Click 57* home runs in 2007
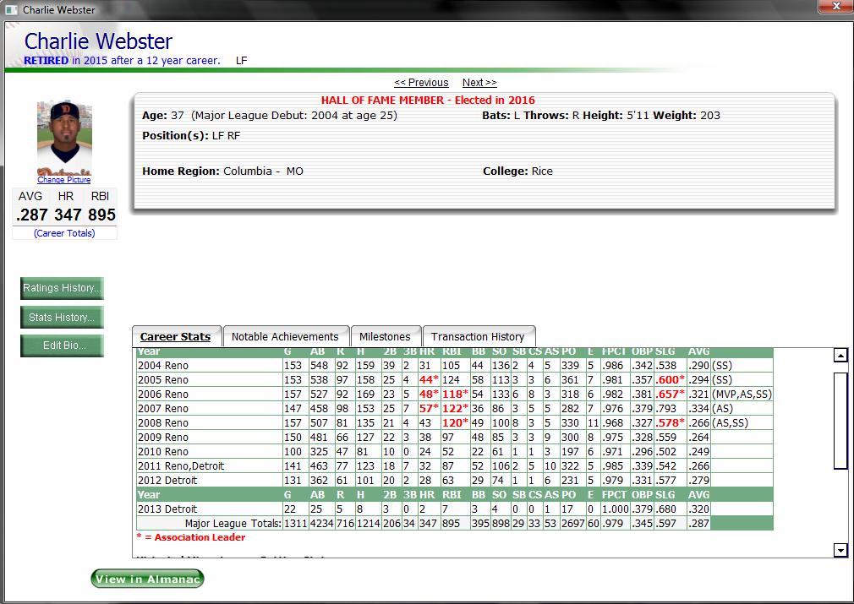Image resolution: width=854 pixels, height=604 pixels. pos(429,409)
